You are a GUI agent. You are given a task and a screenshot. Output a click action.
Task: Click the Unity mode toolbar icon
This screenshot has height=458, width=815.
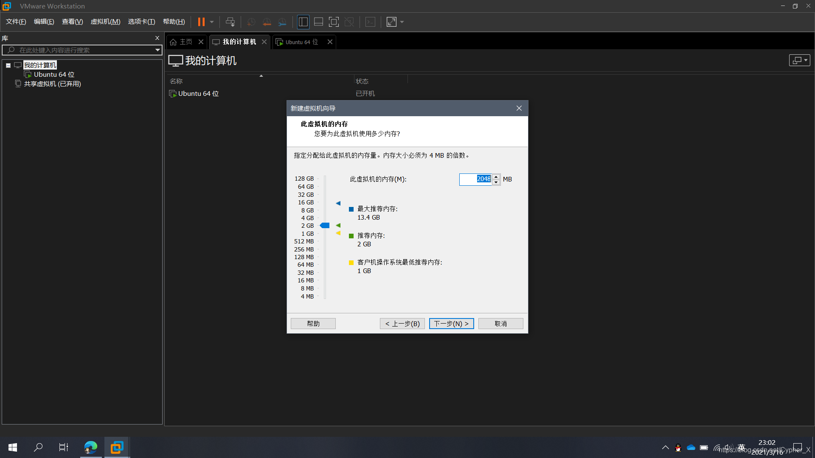click(349, 22)
